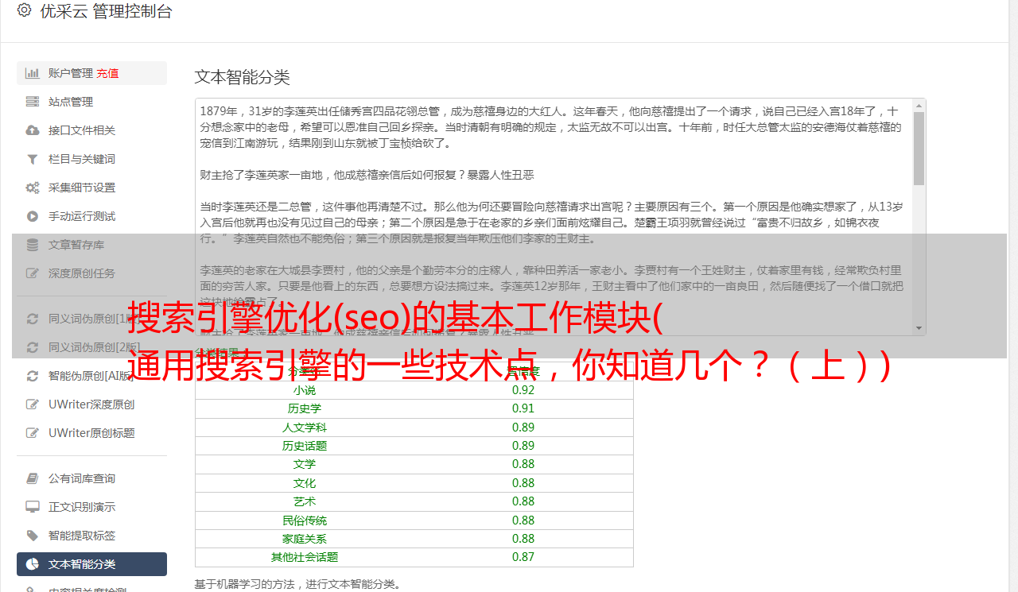Click the tag icon for 智能提取标签
This screenshot has height=592, width=1018.
pos(33,536)
